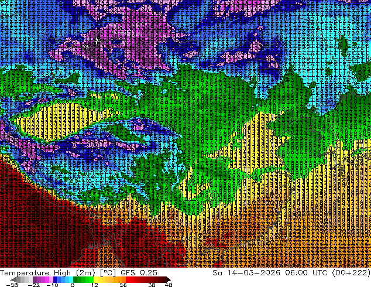Click the bright yellow swatch above 12

tap(95, 279)
